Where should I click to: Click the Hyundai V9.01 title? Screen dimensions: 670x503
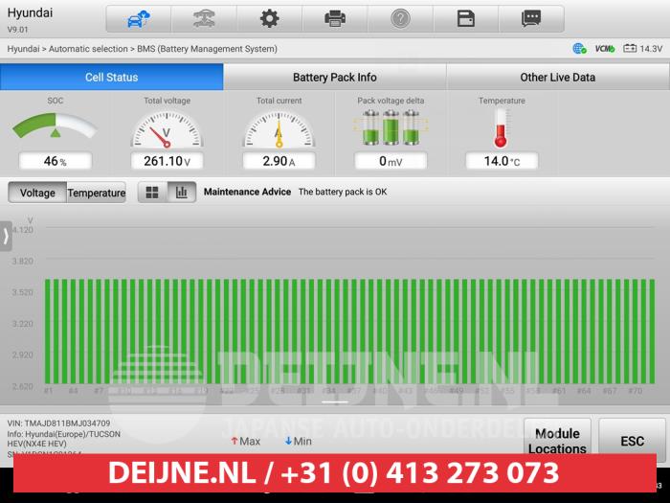pos(30,20)
